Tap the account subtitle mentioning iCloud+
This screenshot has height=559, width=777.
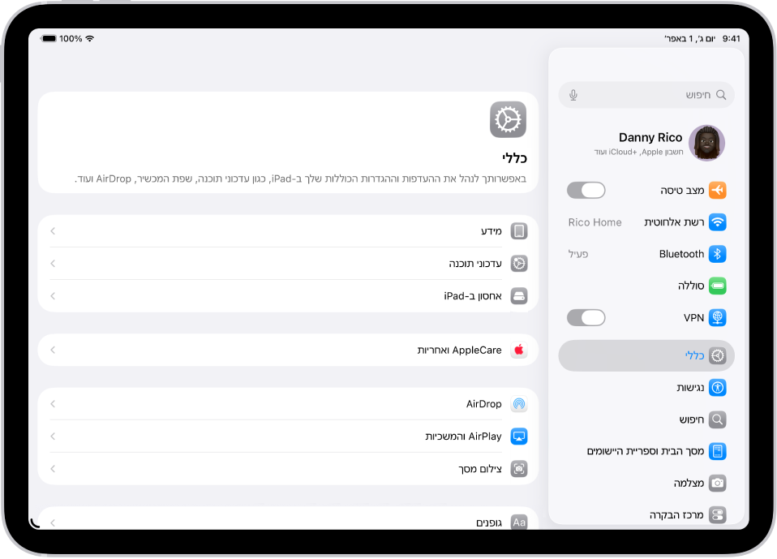[639, 153]
